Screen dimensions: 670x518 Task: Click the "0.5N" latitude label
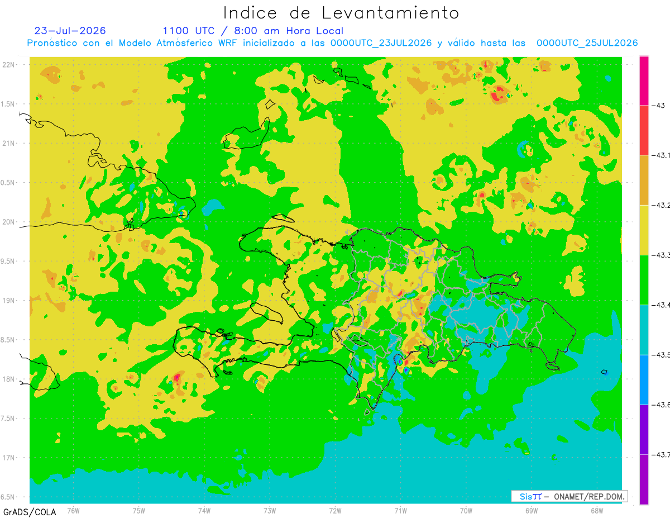(x=8, y=183)
